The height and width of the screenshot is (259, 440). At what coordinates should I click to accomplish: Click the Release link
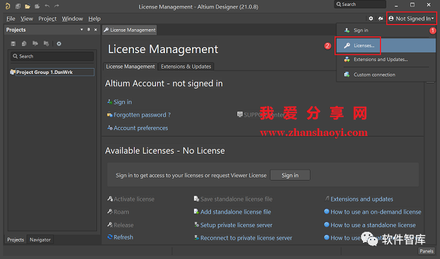click(124, 225)
